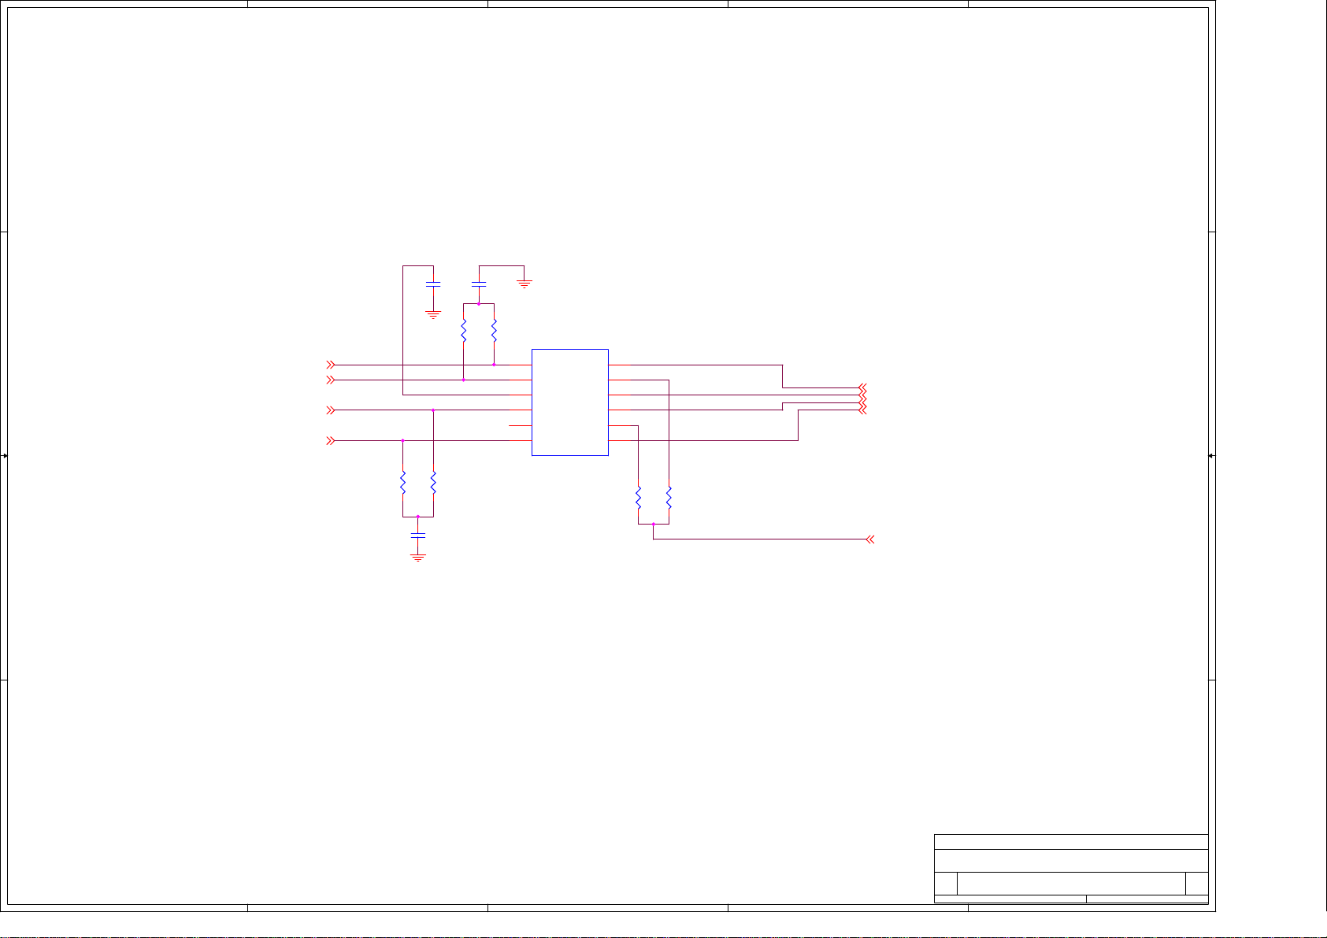Select the capacitor above the bottom ground symbol
Image resolution: width=1327 pixels, height=938 pixels.
click(x=418, y=535)
